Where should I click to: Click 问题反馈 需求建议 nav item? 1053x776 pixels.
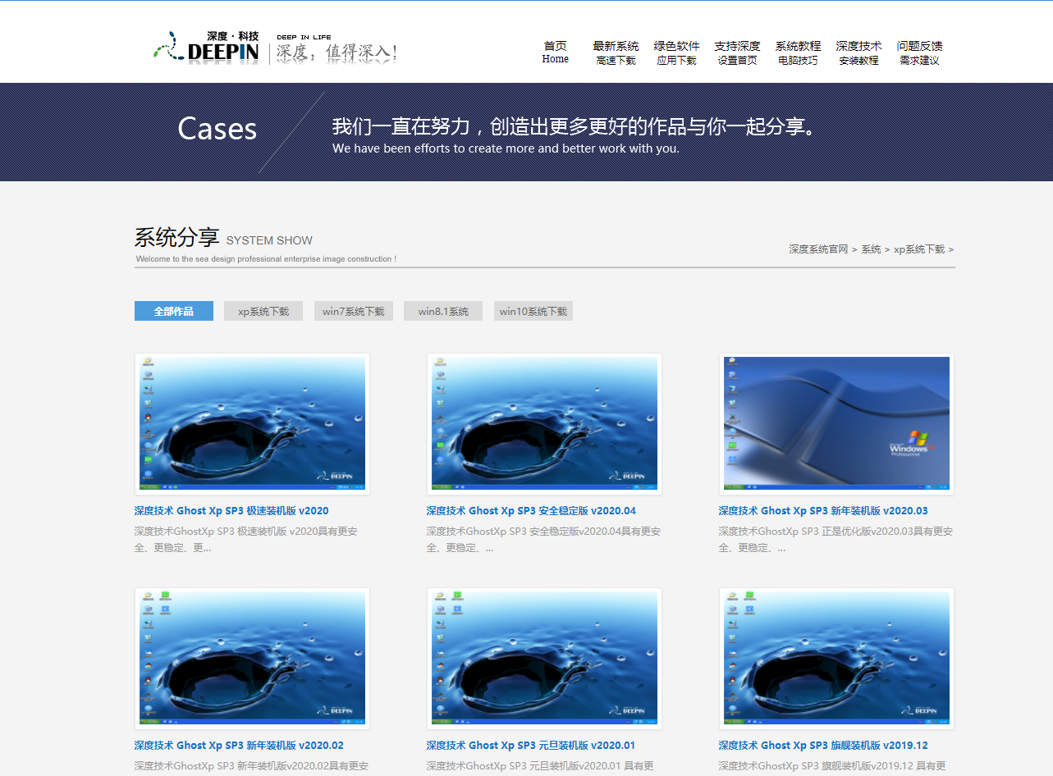pos(919,52)
